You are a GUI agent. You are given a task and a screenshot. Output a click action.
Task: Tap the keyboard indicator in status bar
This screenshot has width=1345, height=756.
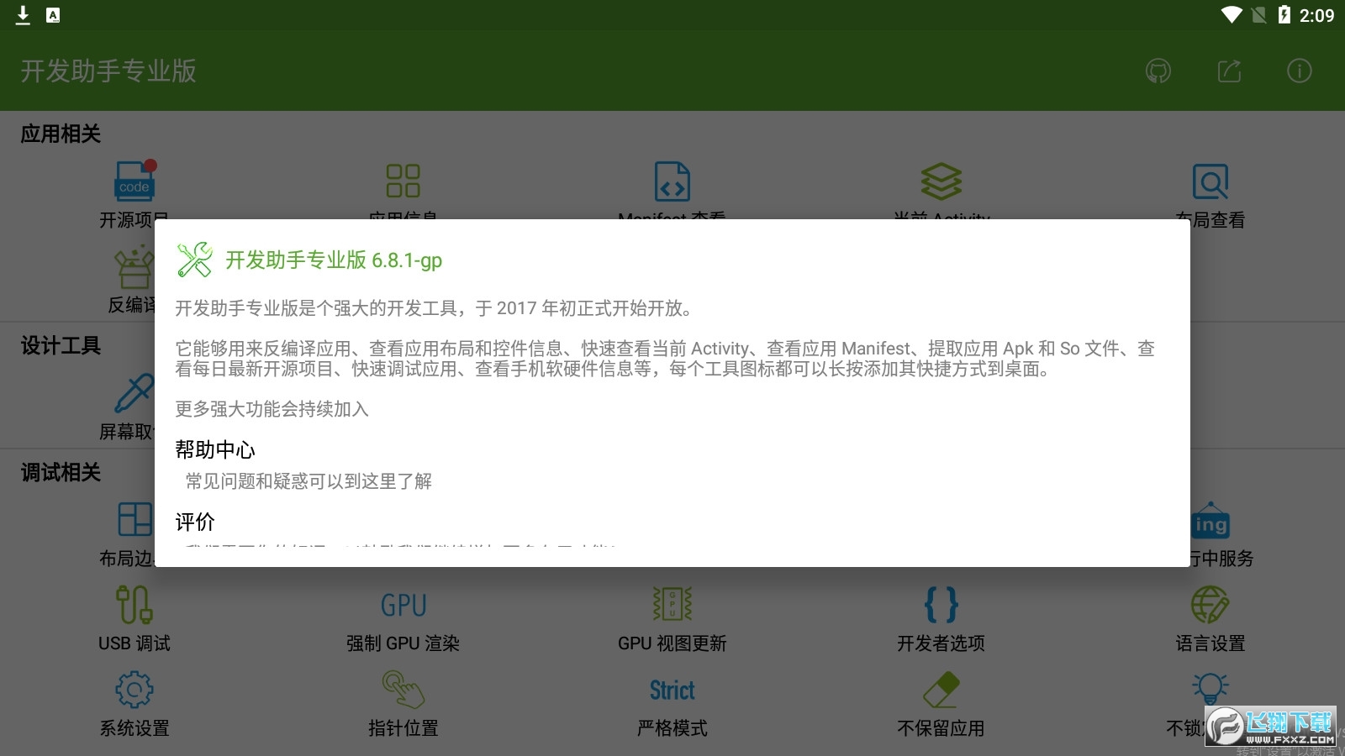53,15
